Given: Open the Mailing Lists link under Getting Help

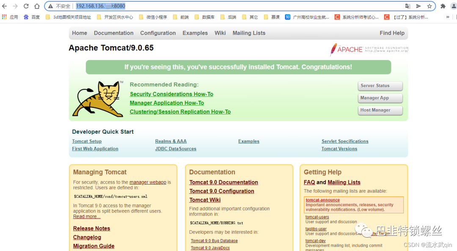Looking at the screenshot, I should [344, 182].
